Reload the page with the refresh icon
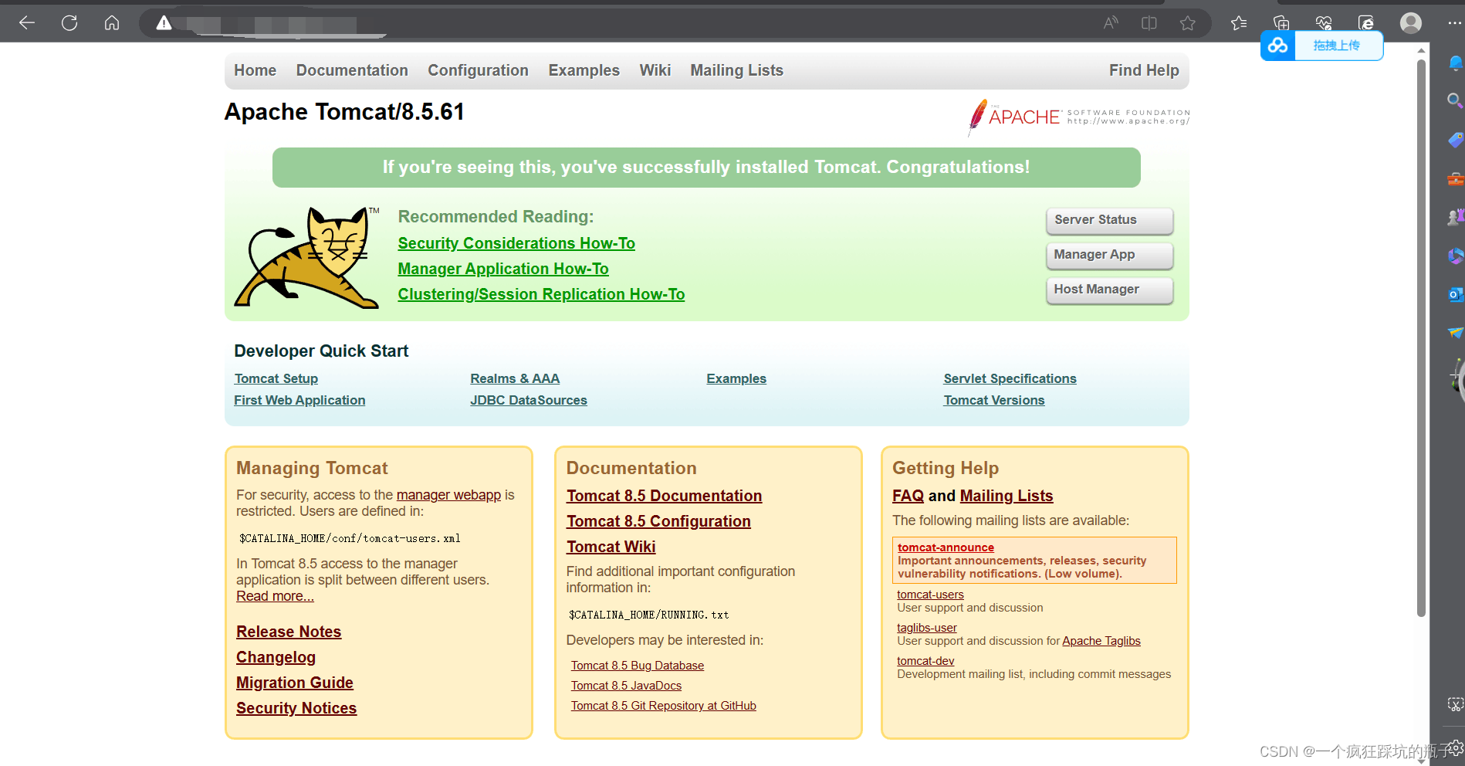The image size is (1465, 766). (69, 23)
